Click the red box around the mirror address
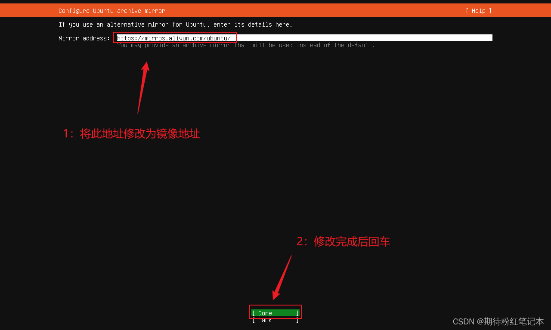Image resolution: width=551 pixels, height=330 pixels. 175,37
